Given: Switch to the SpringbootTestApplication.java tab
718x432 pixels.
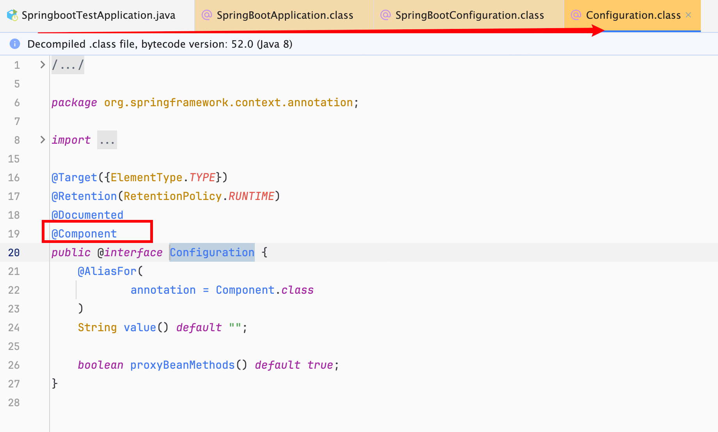Looking at the screenshot, I should coord(97,15).
